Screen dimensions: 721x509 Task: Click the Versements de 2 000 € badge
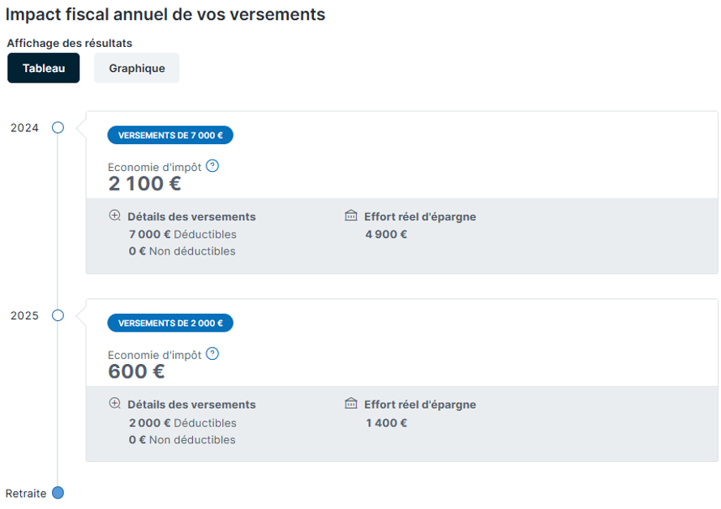170,323
